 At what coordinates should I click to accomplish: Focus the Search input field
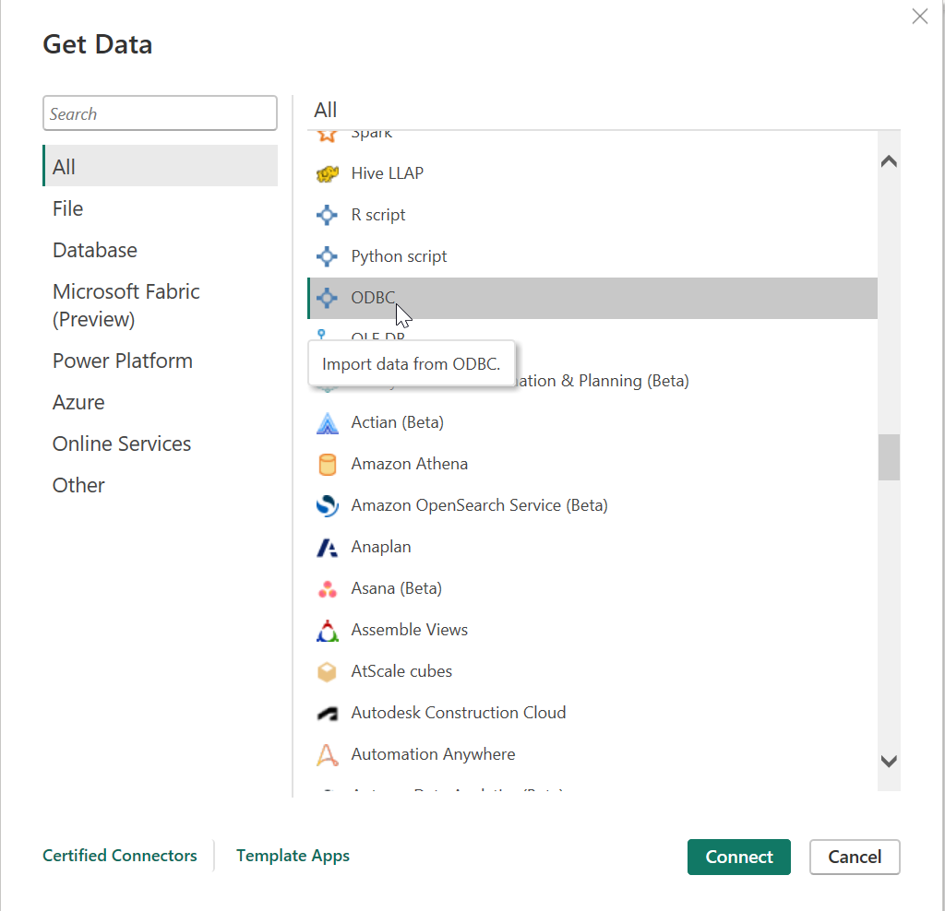point(161,113)
